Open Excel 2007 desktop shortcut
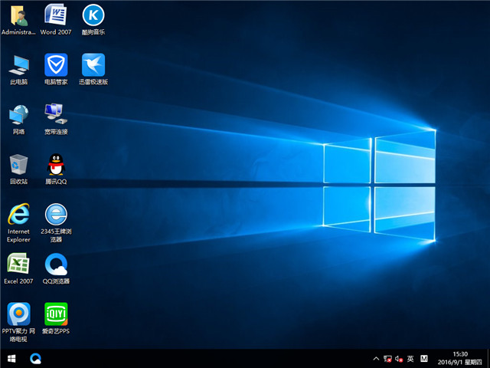This screenshot has height=368, width=490. pos(18,264)
